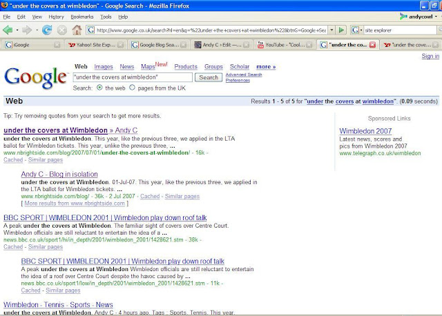Click the "covers" link in results summary bar

[x=345, y=101]
